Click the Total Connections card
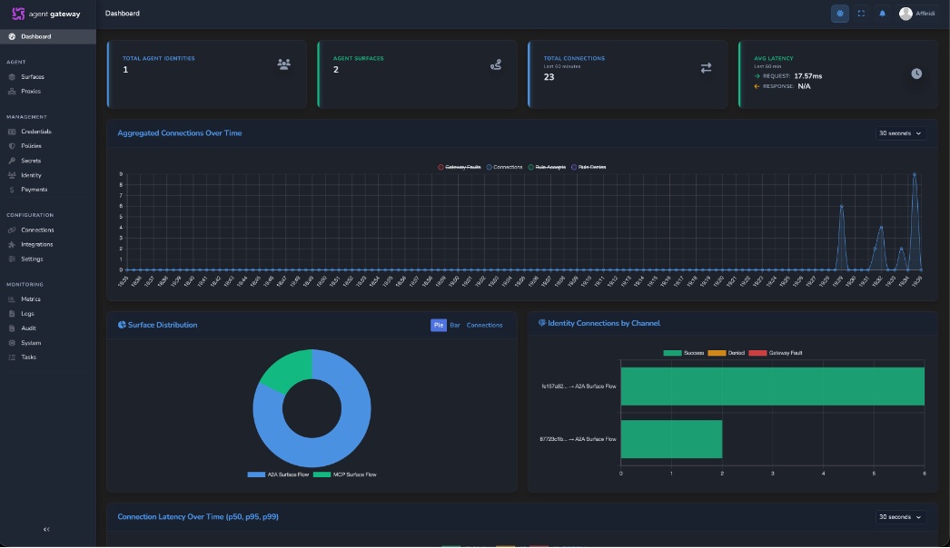The height and width of the screenshot is (548, 950). [628, 74]
